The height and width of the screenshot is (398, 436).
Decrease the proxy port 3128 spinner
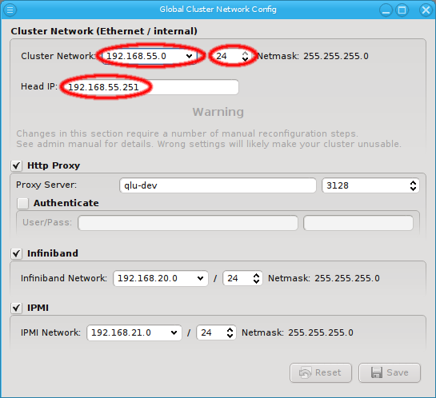(413, 189)
